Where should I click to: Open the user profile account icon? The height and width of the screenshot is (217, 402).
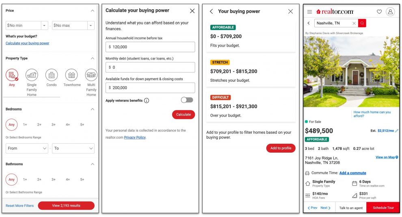[390, 12]
